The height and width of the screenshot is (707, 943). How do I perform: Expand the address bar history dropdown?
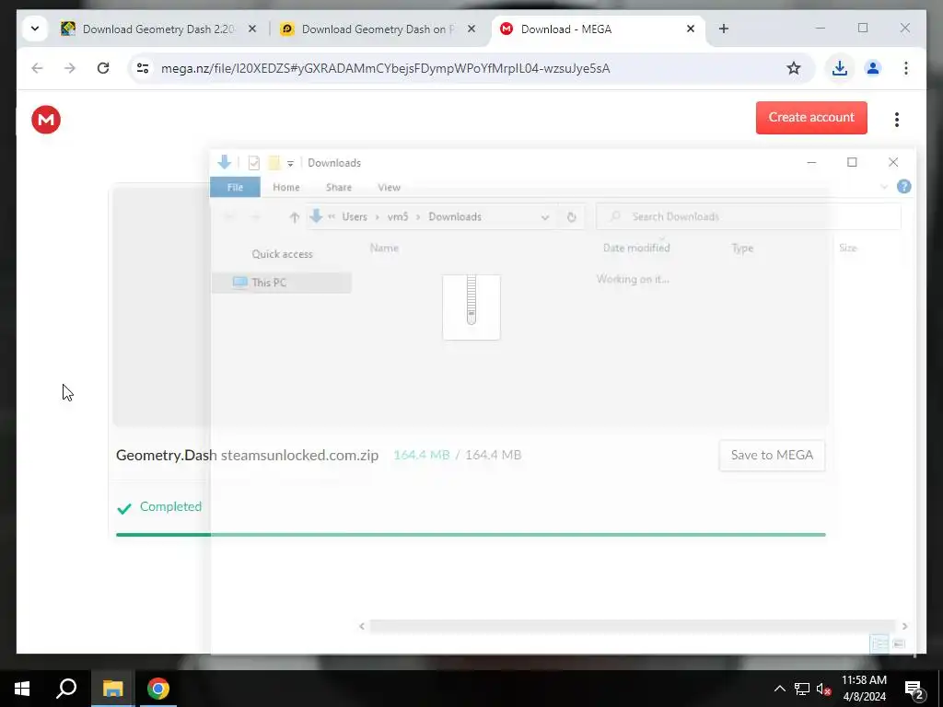click(545, 217)
